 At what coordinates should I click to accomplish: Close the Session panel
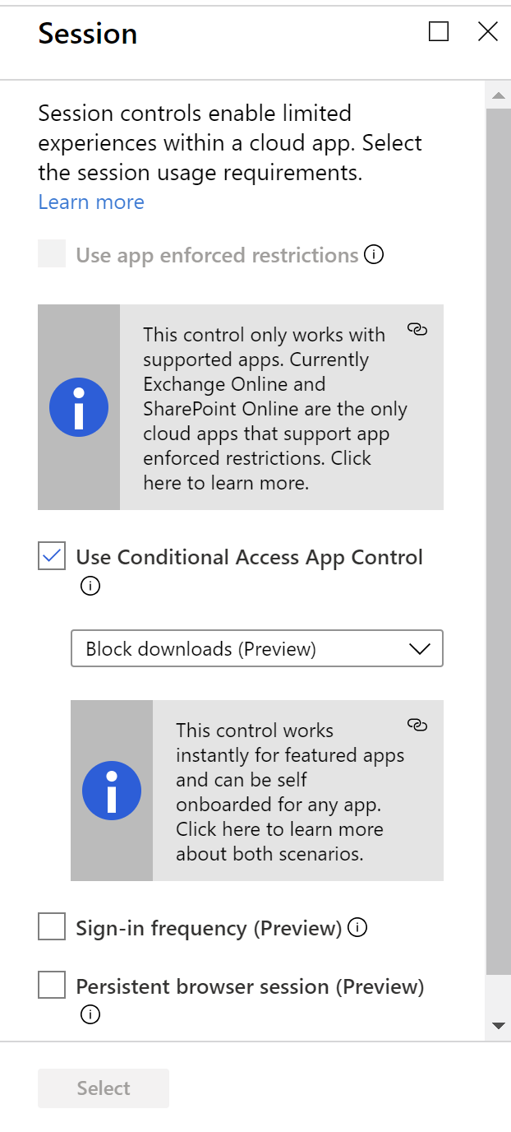(x=488, y=32)
